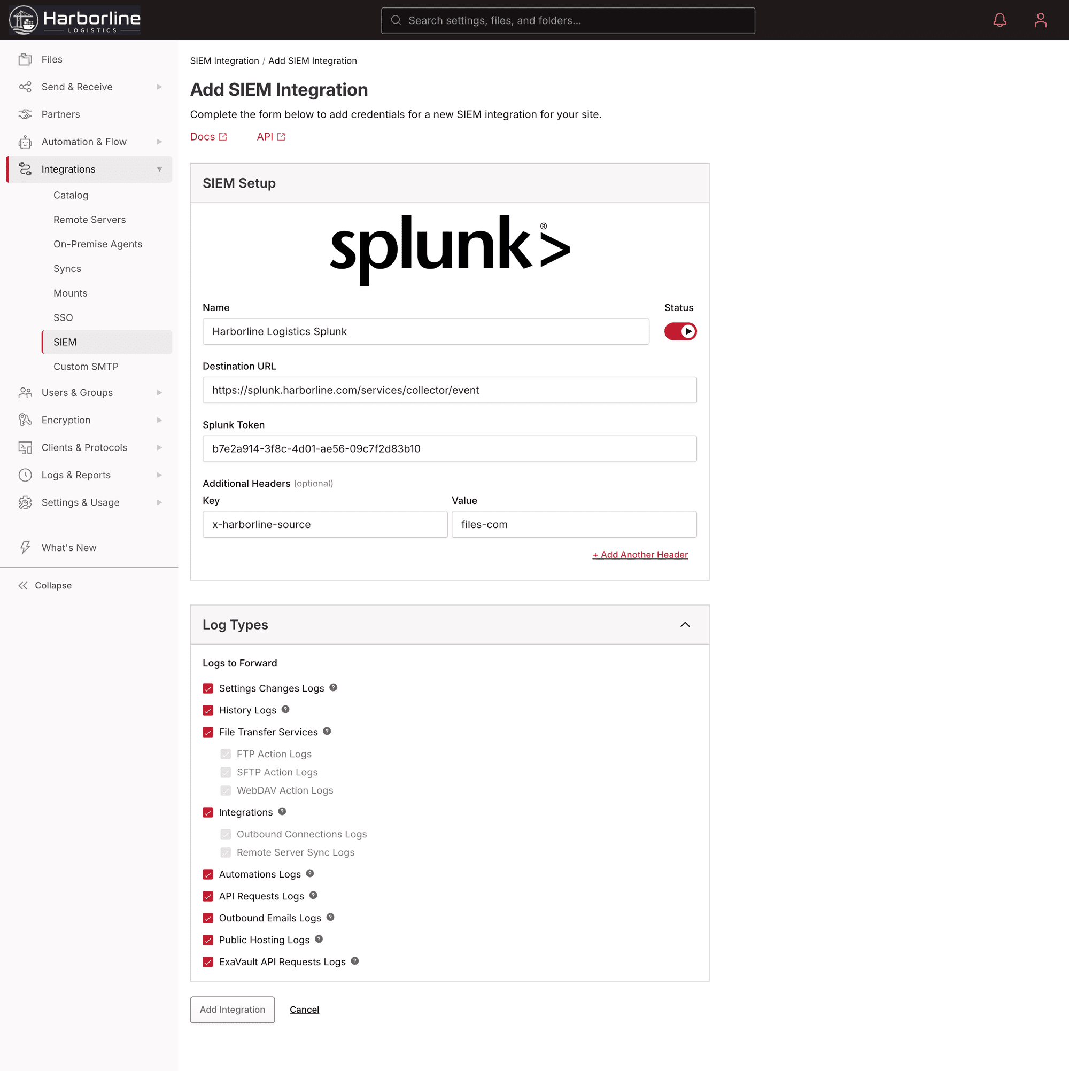Click the What's New lightning icon
The image size is (1069, 1071).
[25, 548]
